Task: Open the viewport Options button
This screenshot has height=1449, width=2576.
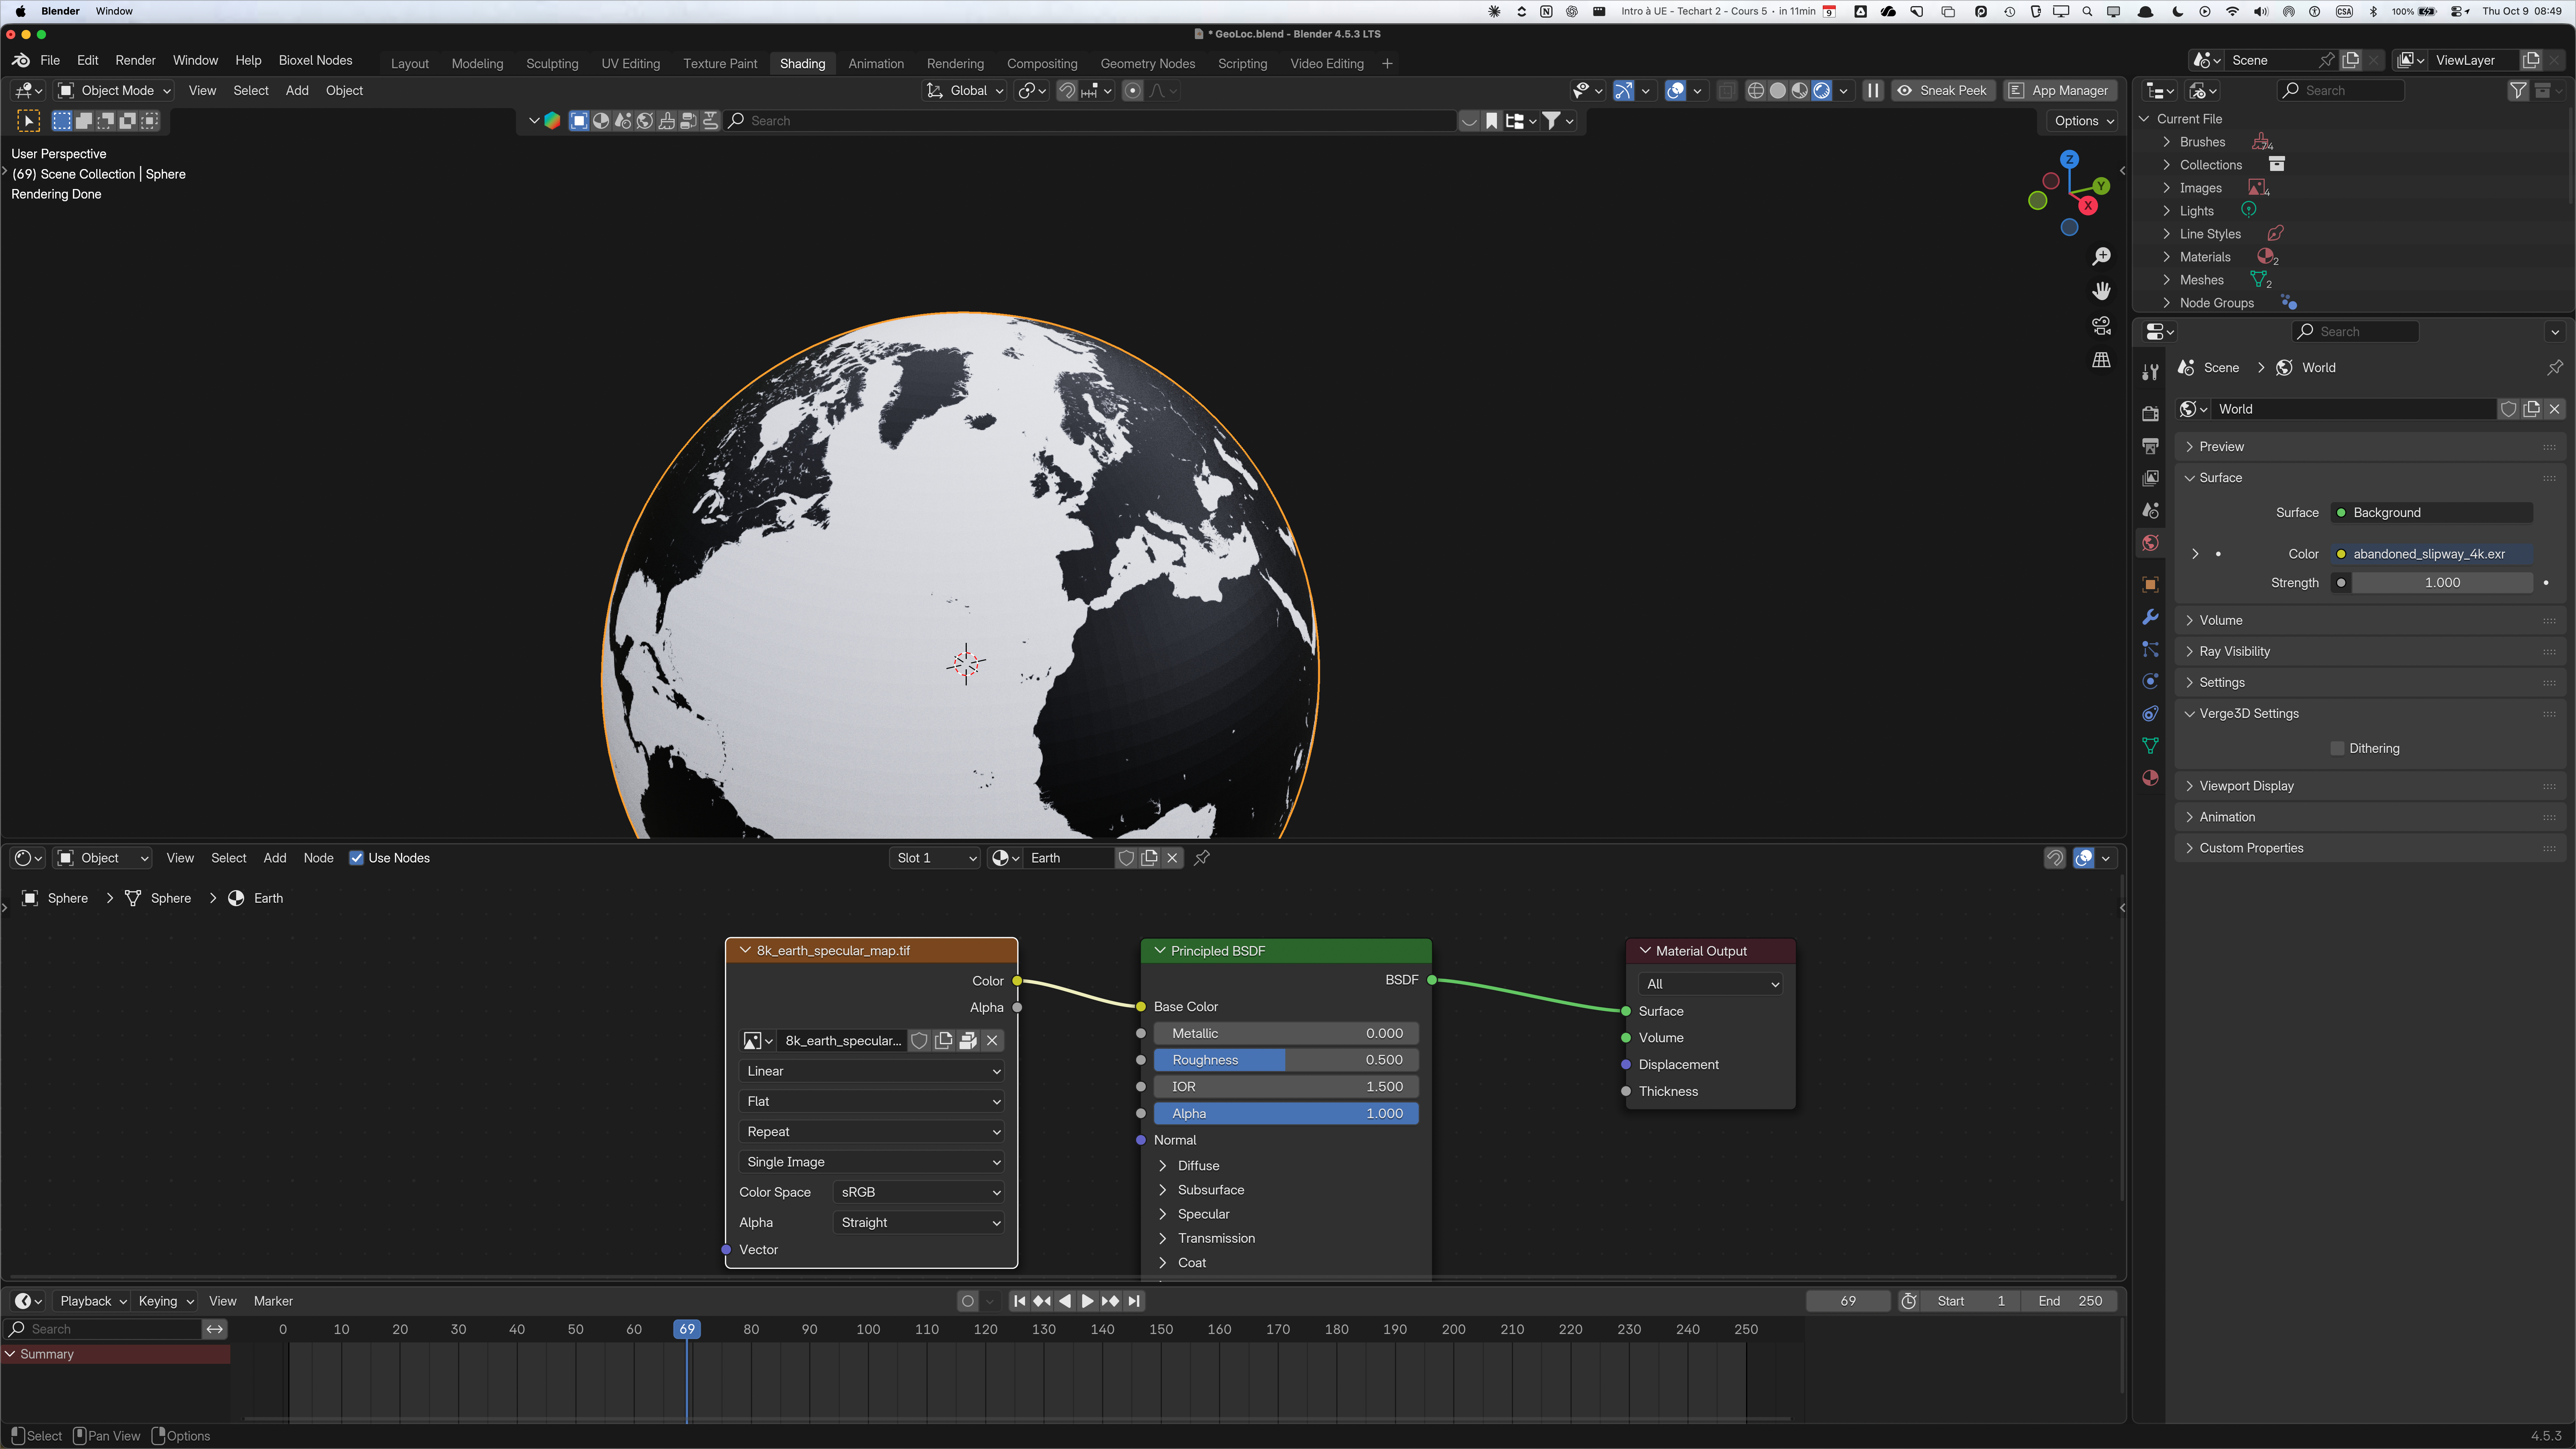Action: point(2083,121)
